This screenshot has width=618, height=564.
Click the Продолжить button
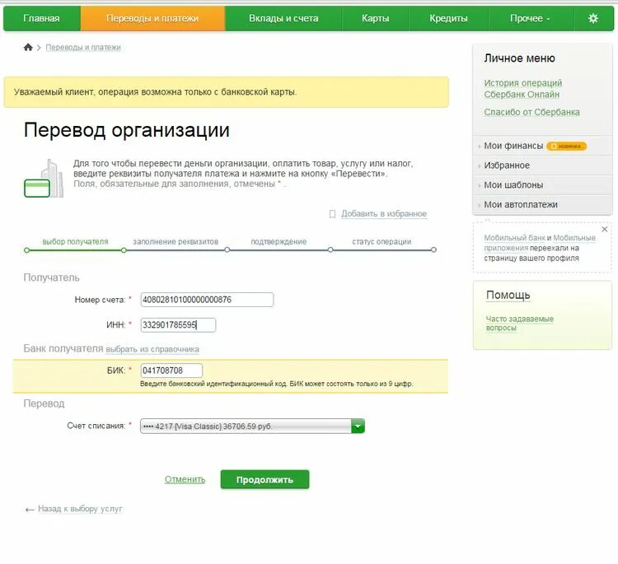(x=265, y=479)
